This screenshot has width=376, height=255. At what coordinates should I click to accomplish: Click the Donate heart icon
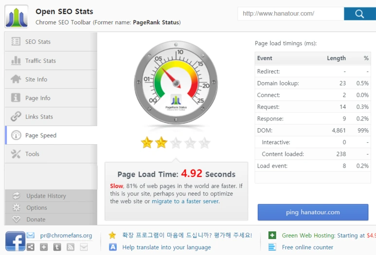(x=17, y=220)
